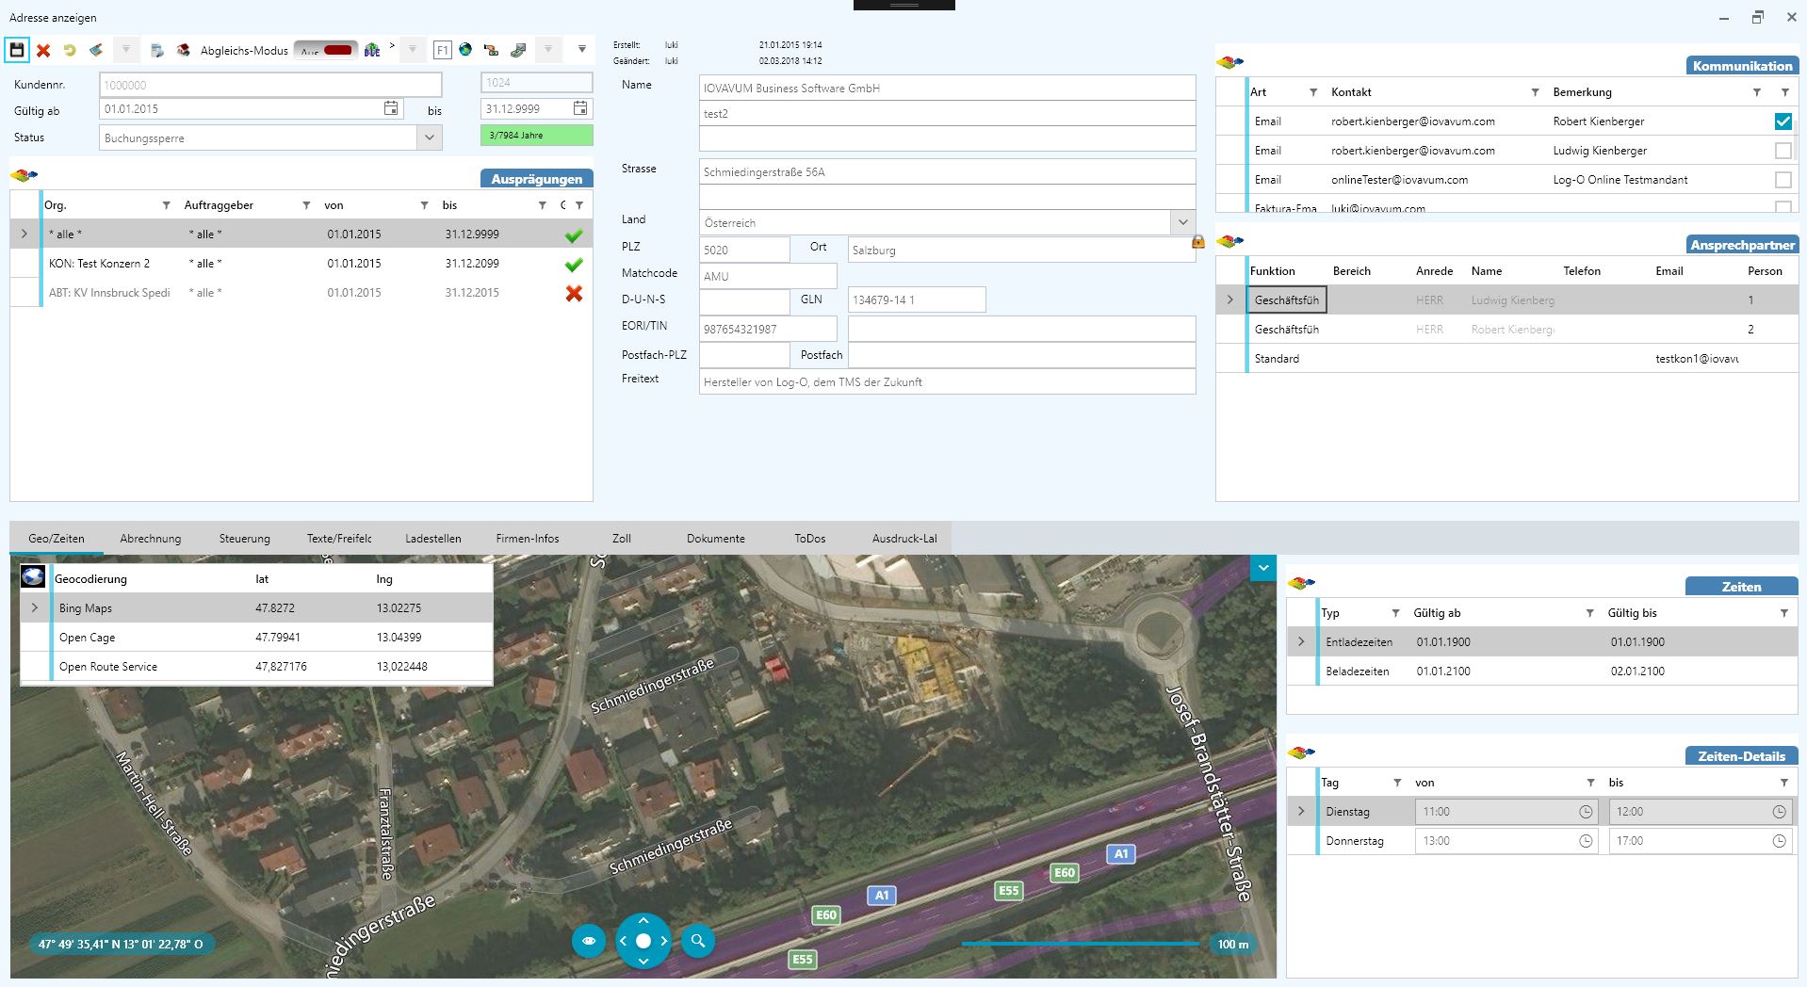Switch to the Abrechnung tab
The image size is (1807, 987).
150,539
